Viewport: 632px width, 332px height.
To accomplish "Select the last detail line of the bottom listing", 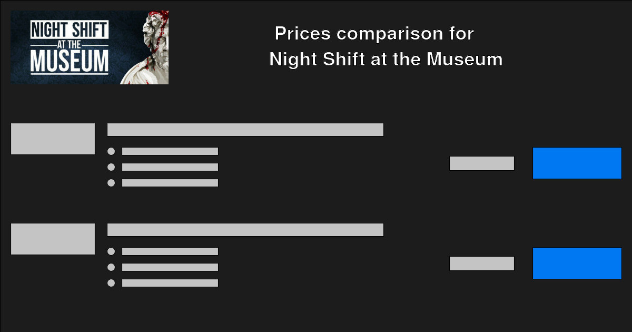I will click(170, 282).
